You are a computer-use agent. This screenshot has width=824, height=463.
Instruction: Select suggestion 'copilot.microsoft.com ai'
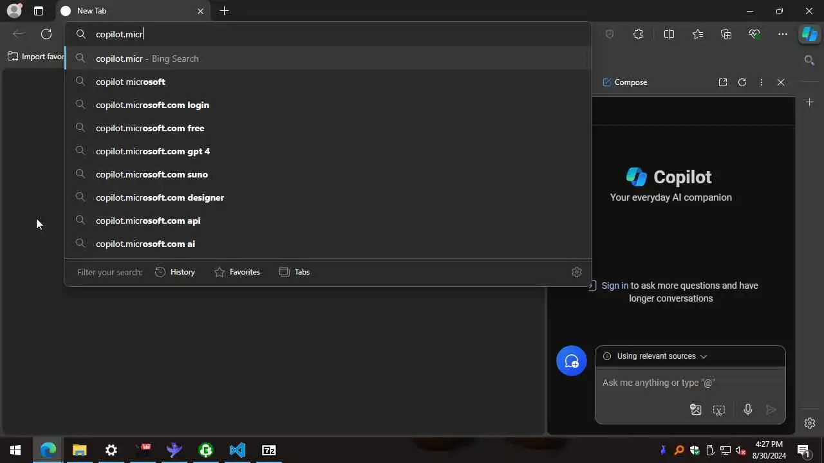[328, 244]
